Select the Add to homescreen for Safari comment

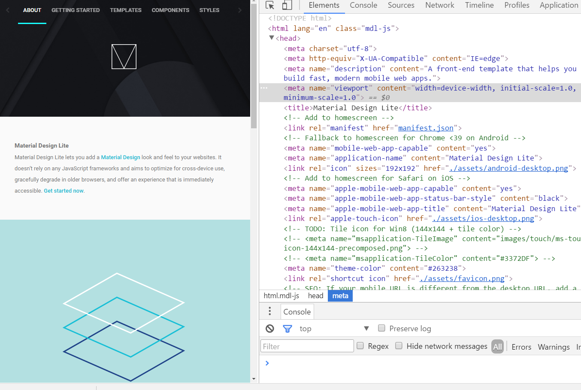tap(377, 178)
